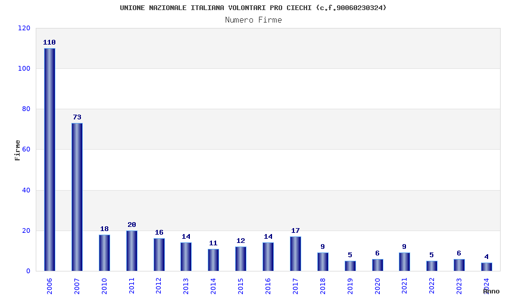Image resolution: width=506 pixels, height=297 pixels.
Task: Select the 2011 bar with value 20
Action: (x=132, y=251)
